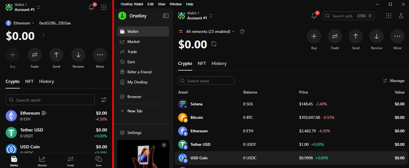Open OneKey Wallet menu
Image resolution: width=409 pixels, height=168 pixels.
click(x=132, y=4)
